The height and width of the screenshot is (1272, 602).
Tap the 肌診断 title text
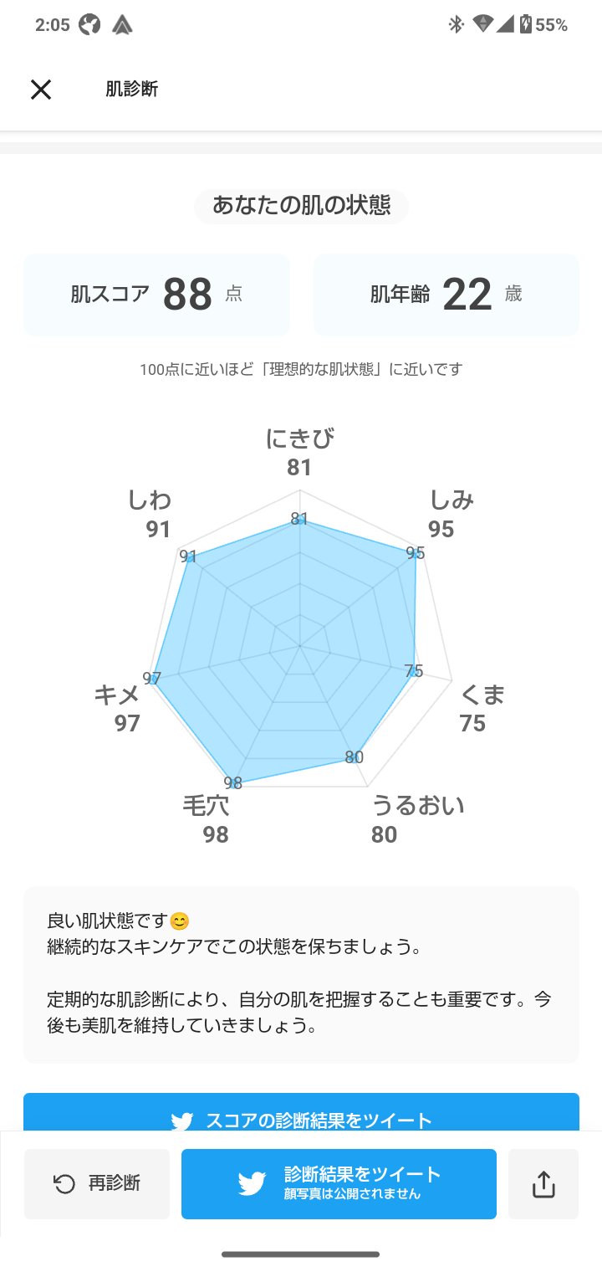(x=131, y=90)
